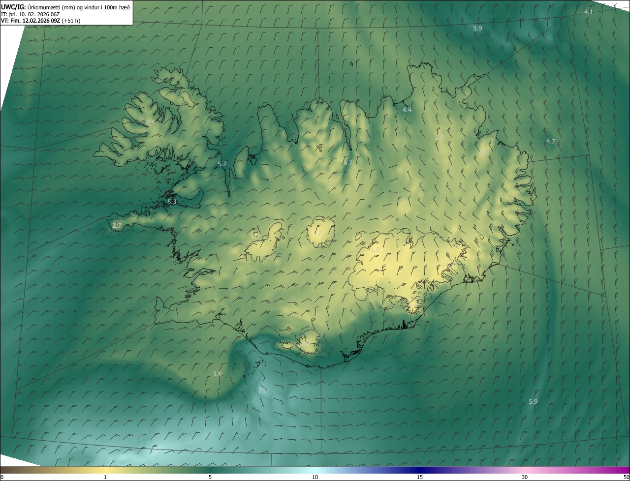Click the 4.7 label offshore east of Iceland
This screenshot has height=481, width=630.
(550, 141)
